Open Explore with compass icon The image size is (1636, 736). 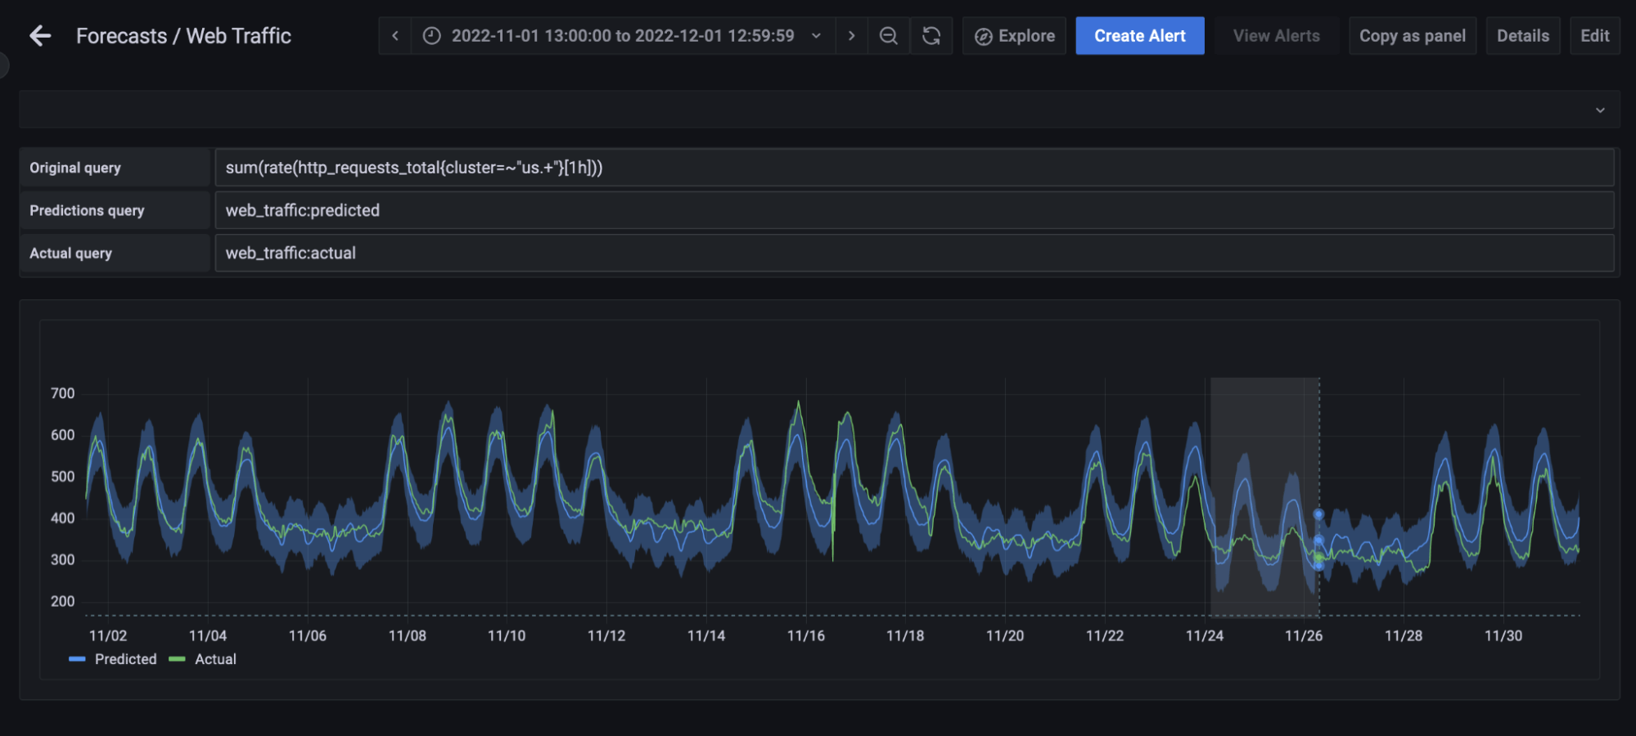(x=1014, y=36)
